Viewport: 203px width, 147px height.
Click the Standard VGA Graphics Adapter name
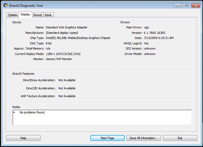pyautogui.click(x=67, y=27)
